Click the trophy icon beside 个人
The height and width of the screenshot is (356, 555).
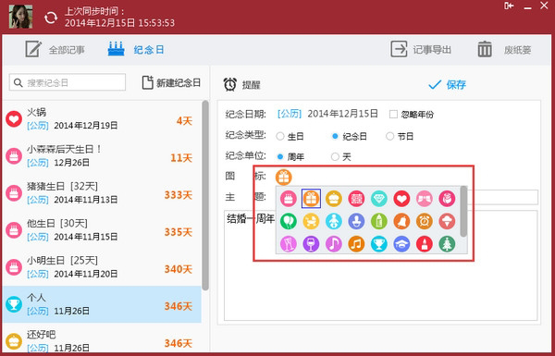click(14, 304)
